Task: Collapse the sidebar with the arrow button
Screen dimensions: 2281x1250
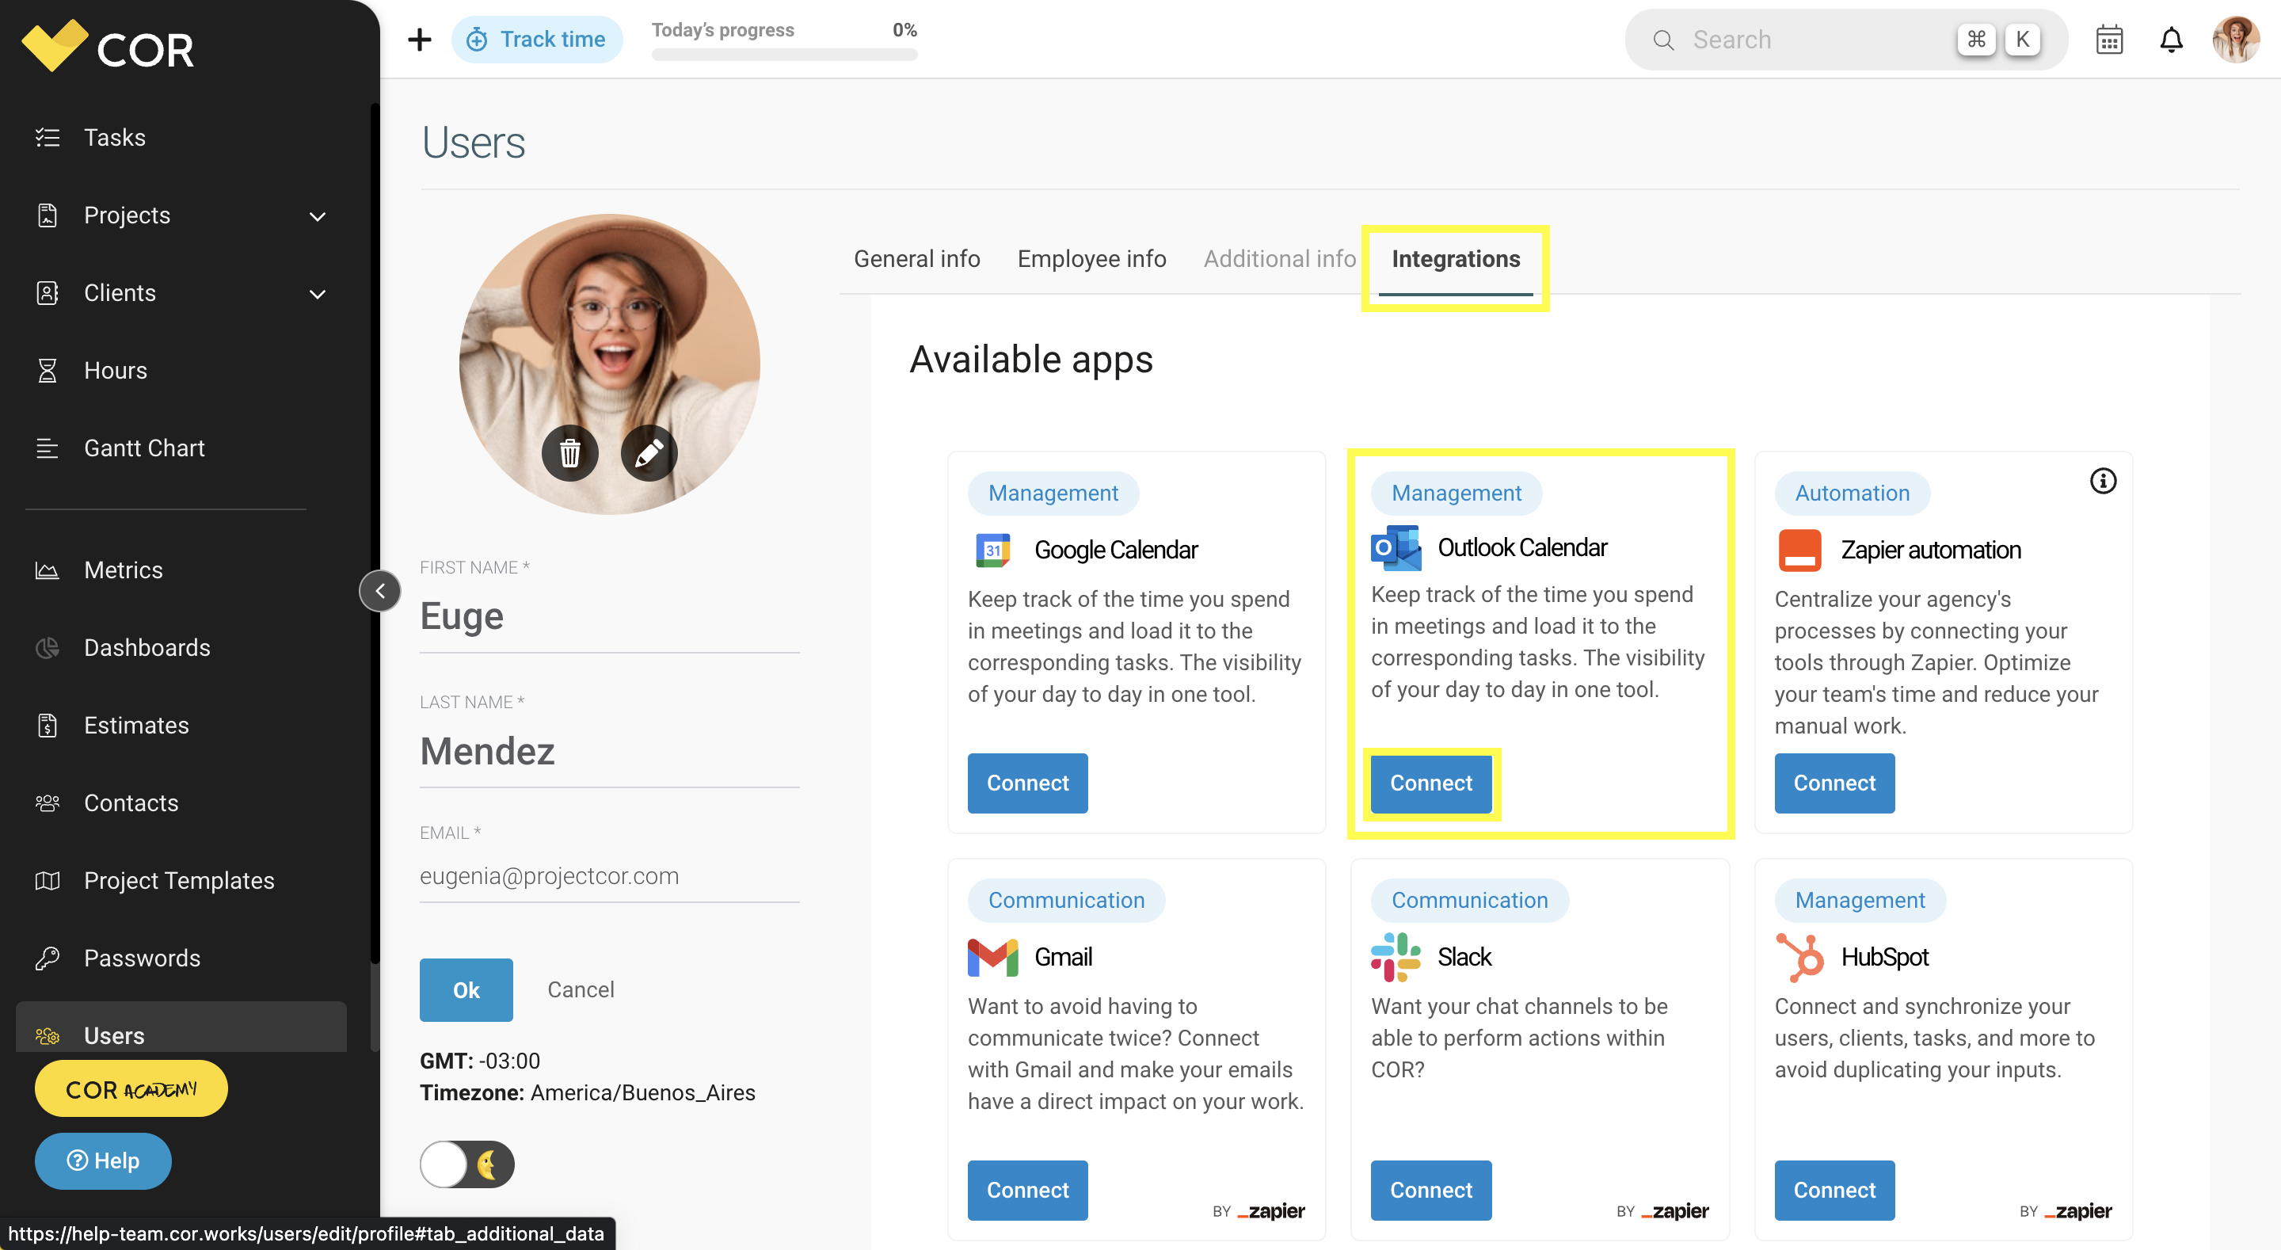Action: [x=380, y=591]
